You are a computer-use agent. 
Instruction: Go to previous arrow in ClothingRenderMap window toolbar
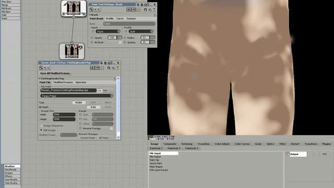click(x=45, y=68)
